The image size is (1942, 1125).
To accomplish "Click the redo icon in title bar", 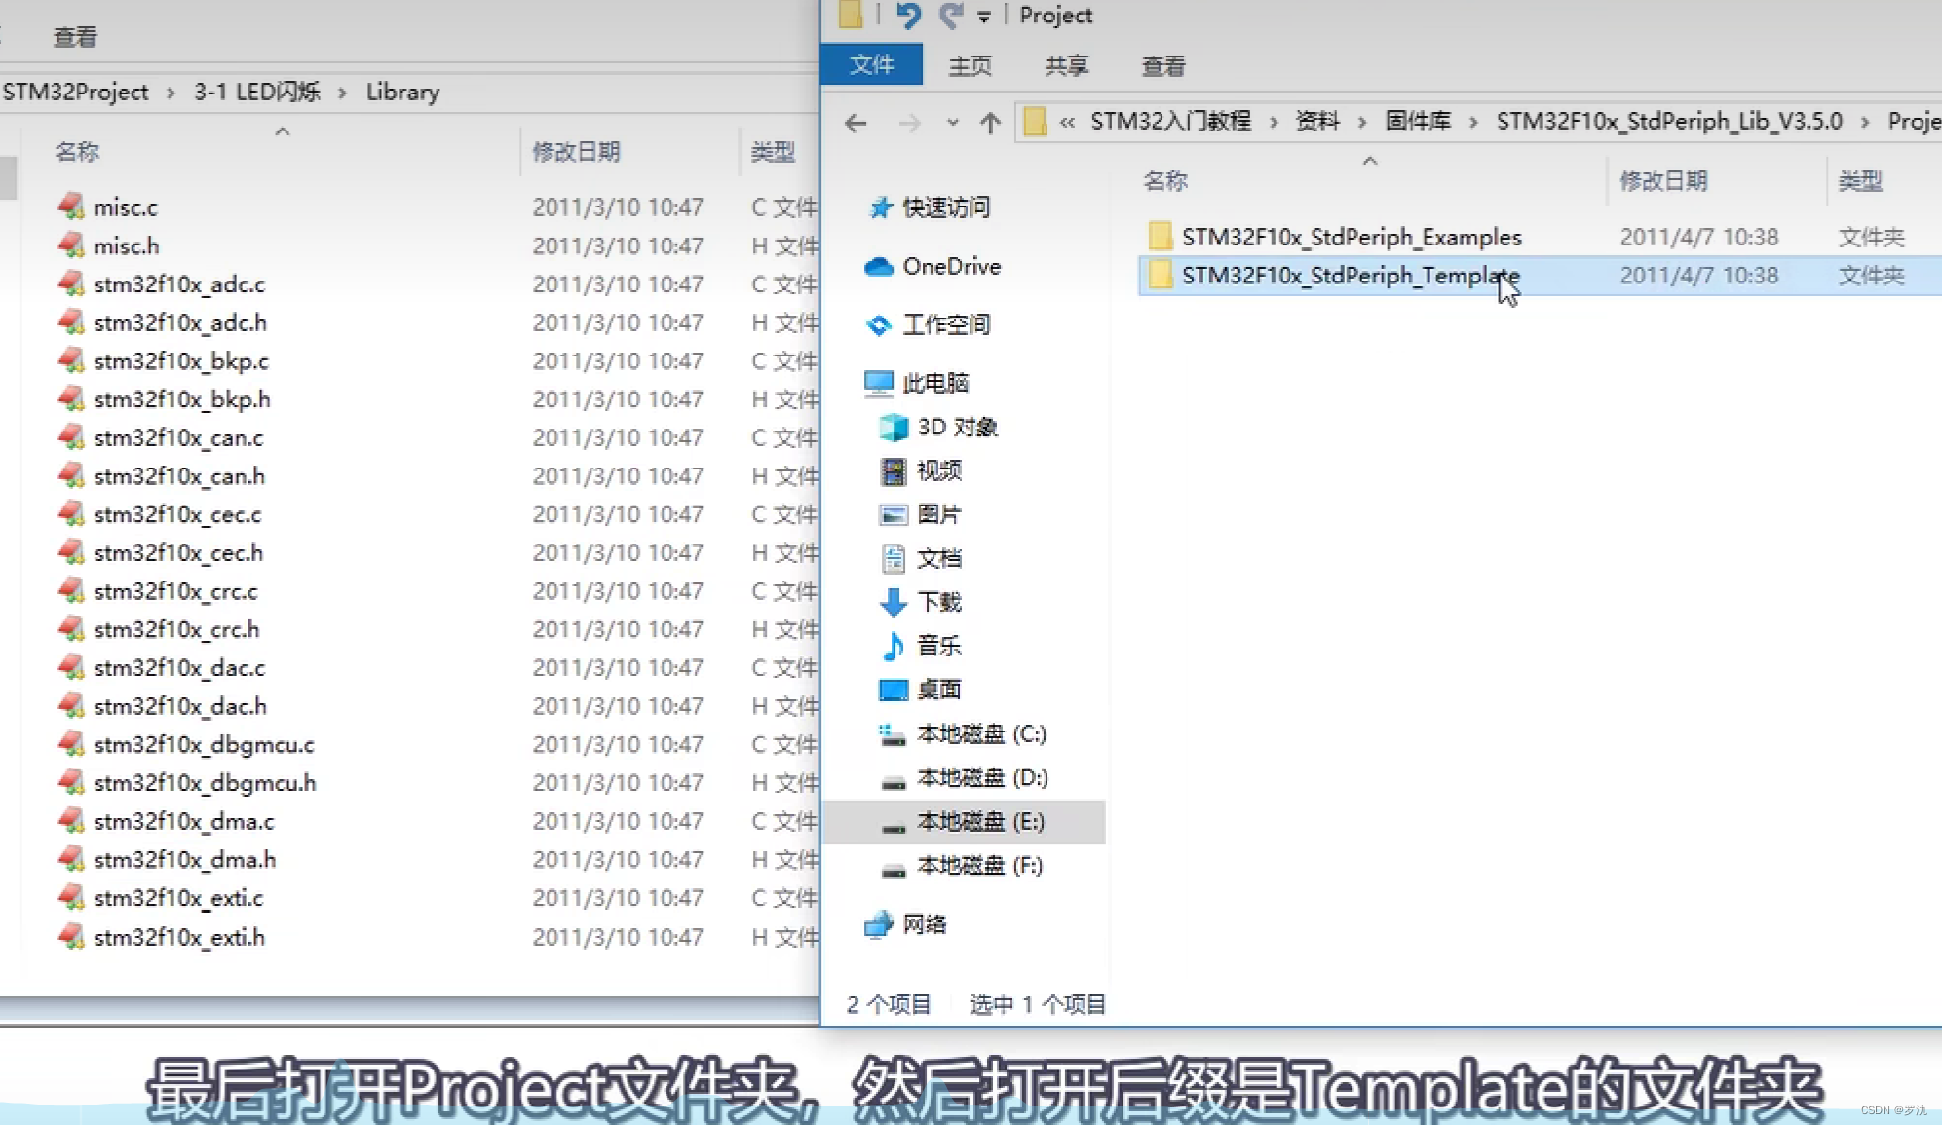I will [x=950, y=16].
